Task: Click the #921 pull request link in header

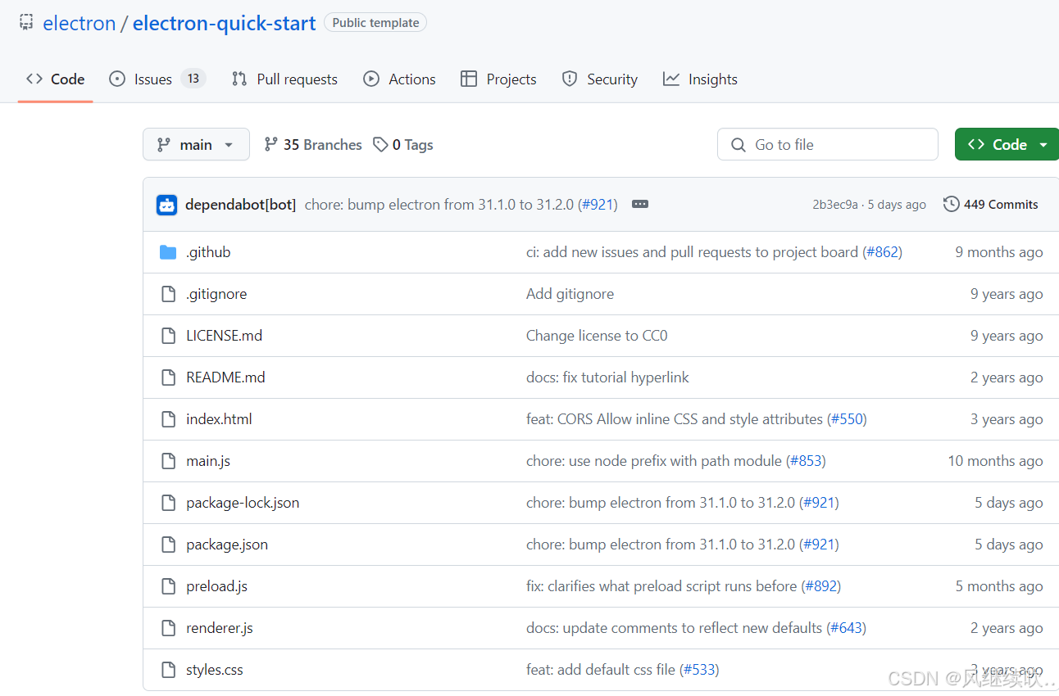Action: coord(598,205)
